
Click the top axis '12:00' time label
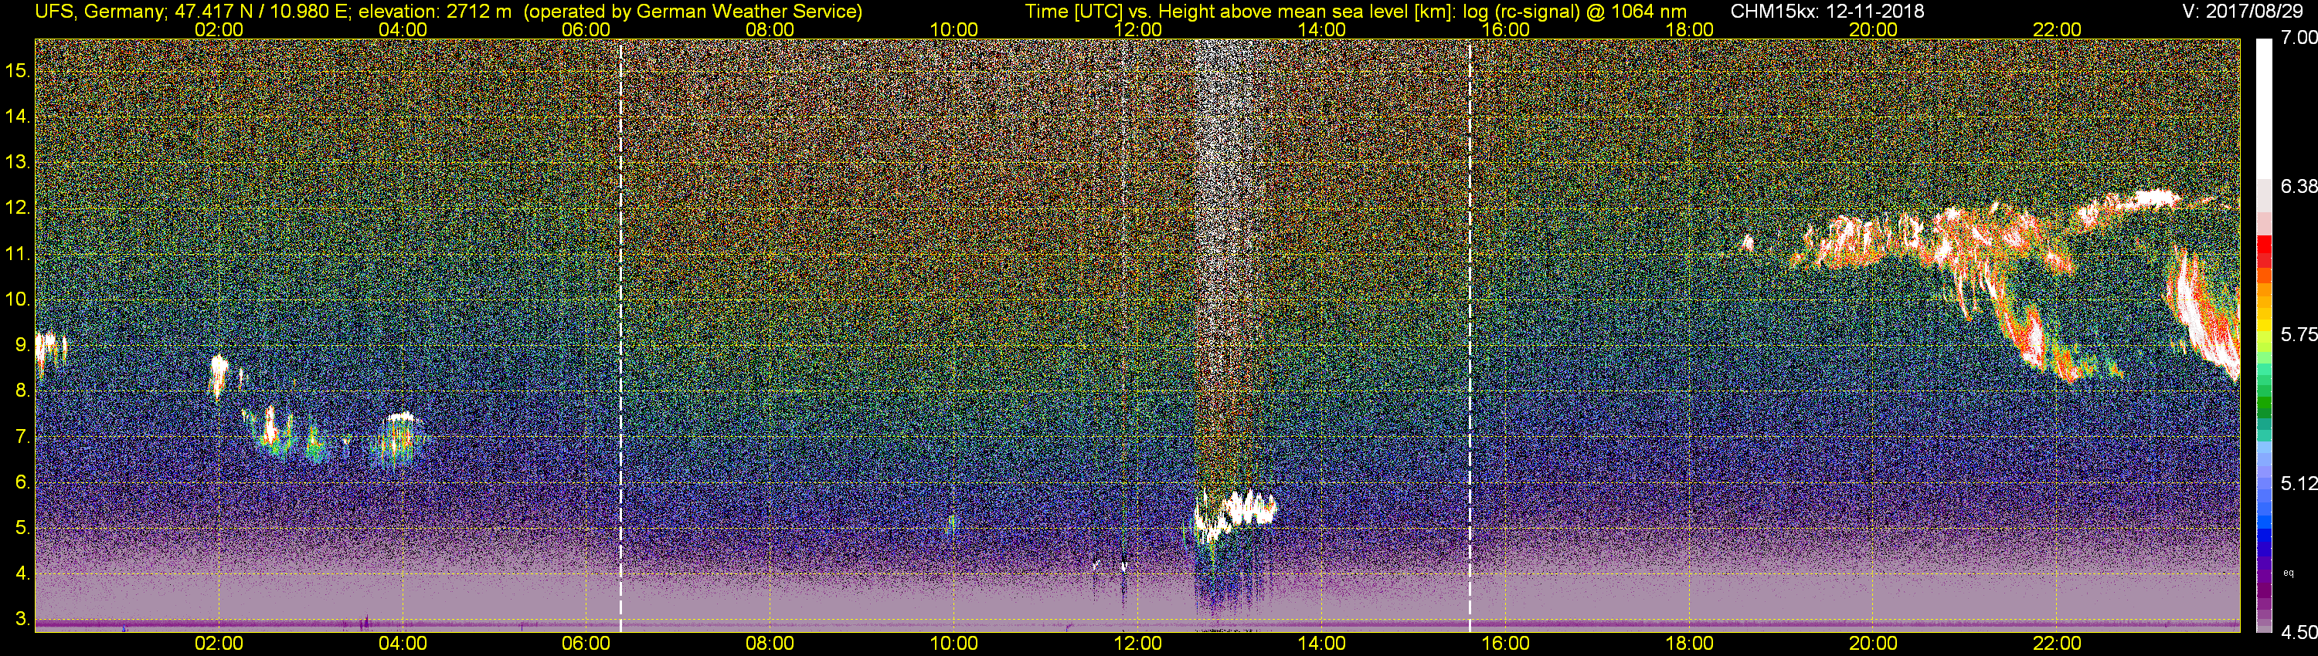click(1137, 29)
